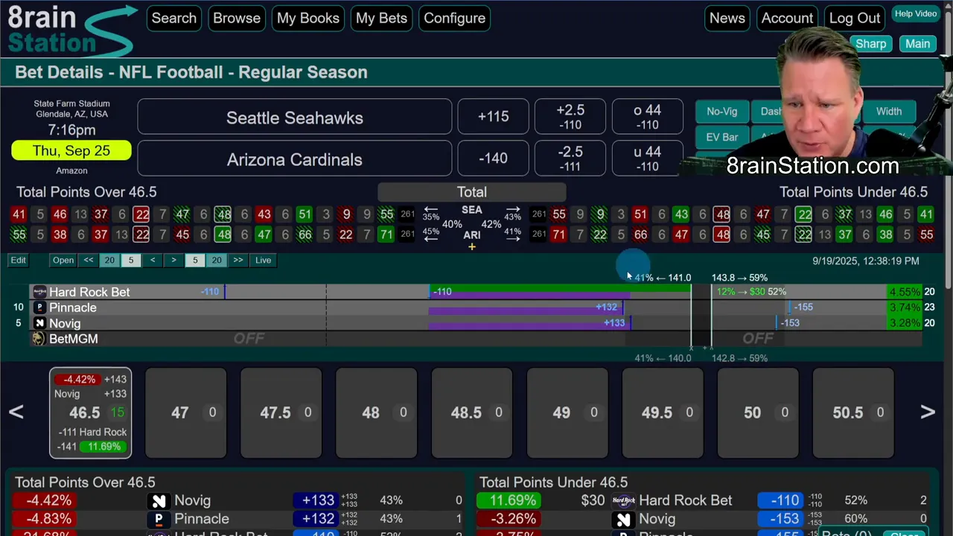Click the Open button in the chart toolbar

pyautogui.click(x=63, y=260)
